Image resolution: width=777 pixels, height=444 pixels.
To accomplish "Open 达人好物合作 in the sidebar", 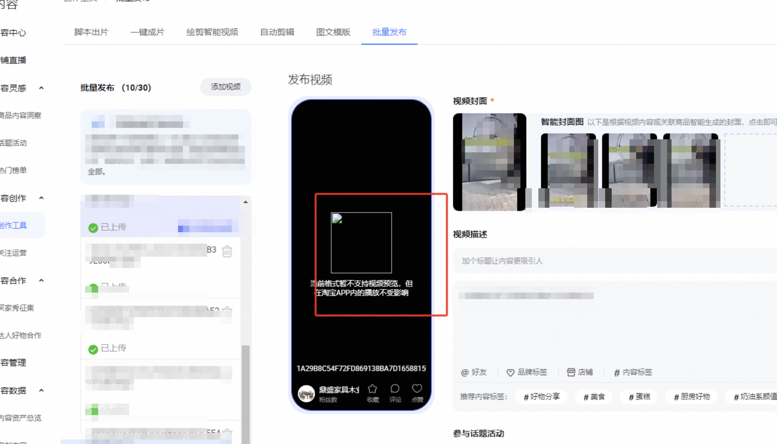I will pos(21,335).
